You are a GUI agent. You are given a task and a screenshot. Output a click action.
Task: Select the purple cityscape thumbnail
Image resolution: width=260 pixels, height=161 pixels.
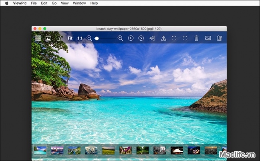57,151
